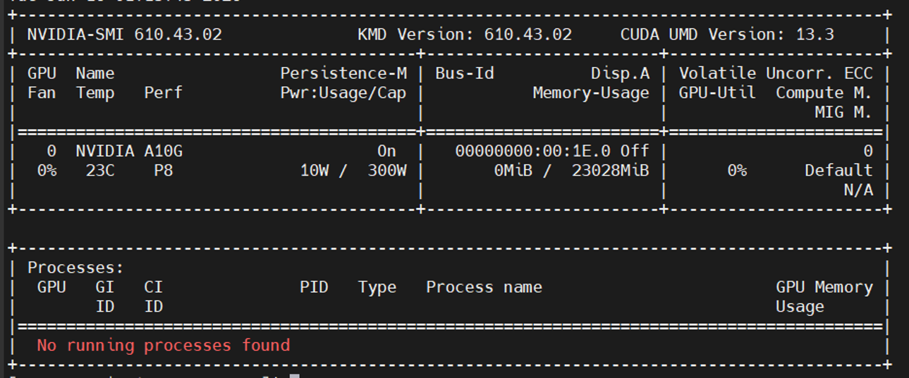Click the Default compute mode value

(838, 171)
